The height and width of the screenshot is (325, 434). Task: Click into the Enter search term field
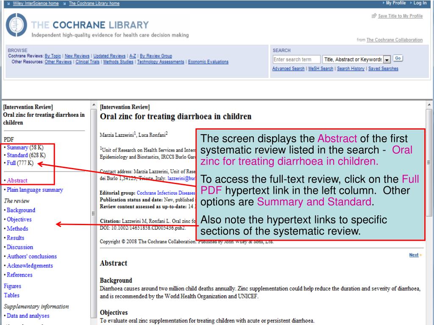296,59
